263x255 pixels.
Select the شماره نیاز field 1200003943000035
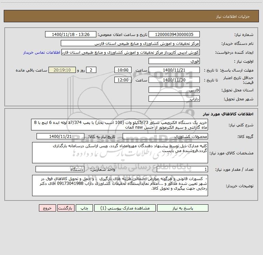[x=174, y=35]
